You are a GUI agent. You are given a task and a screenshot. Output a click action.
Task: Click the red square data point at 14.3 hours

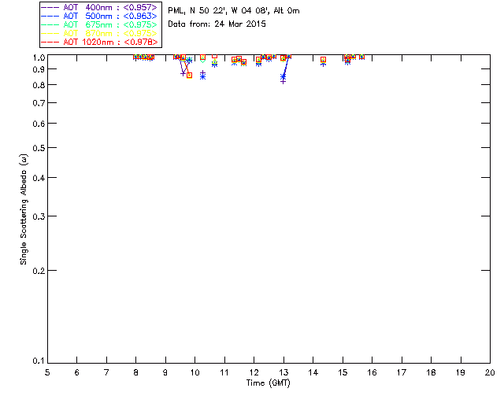324,60
